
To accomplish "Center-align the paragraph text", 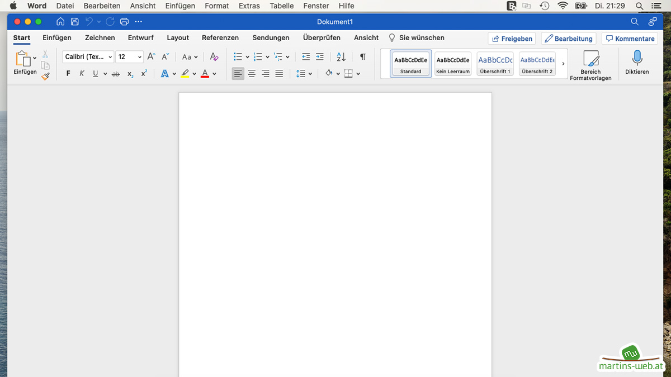I will point(252,74).
